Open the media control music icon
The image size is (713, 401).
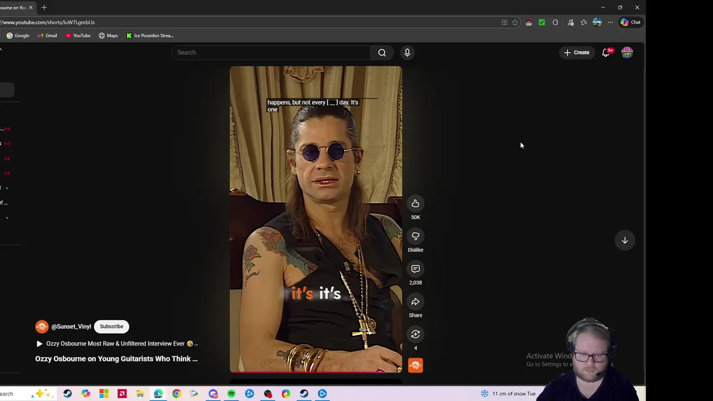point(570,22)
